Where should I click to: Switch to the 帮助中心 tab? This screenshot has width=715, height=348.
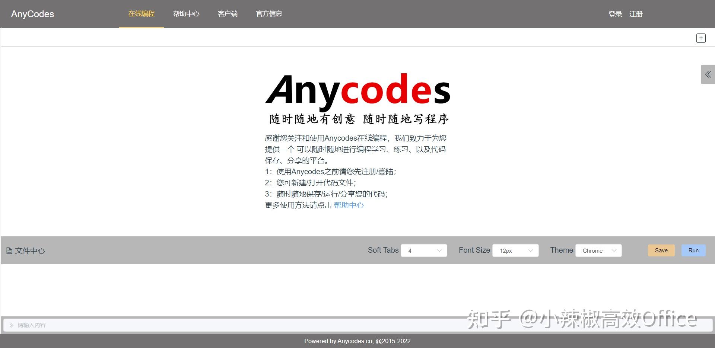[186, 14]
